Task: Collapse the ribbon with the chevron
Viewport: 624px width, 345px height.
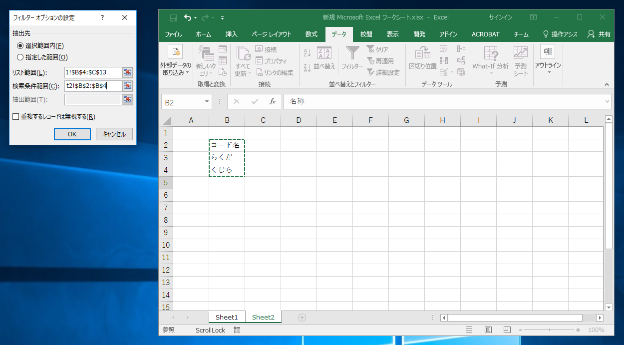Action: click(x=607, y=85)
